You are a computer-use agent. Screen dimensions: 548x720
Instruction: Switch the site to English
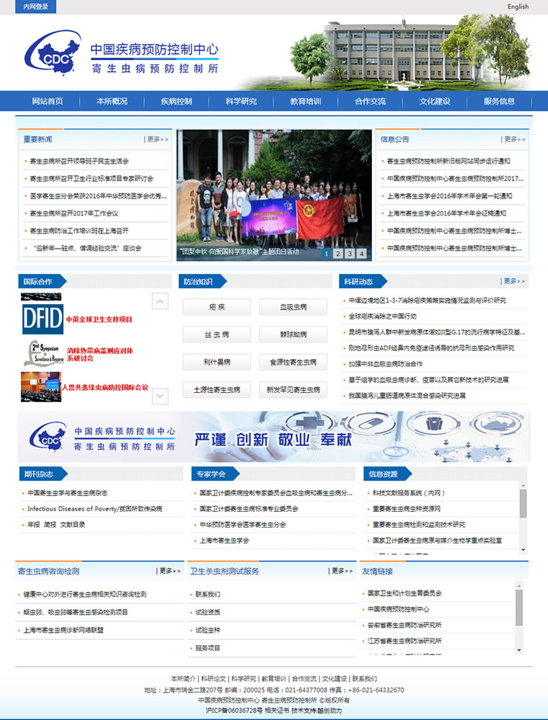coord(518,7)
